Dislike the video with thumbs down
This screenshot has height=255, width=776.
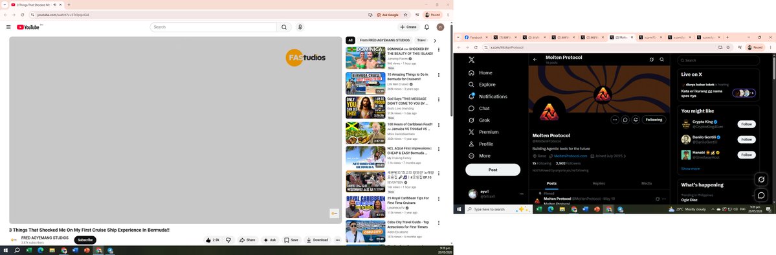click(228, 239)
